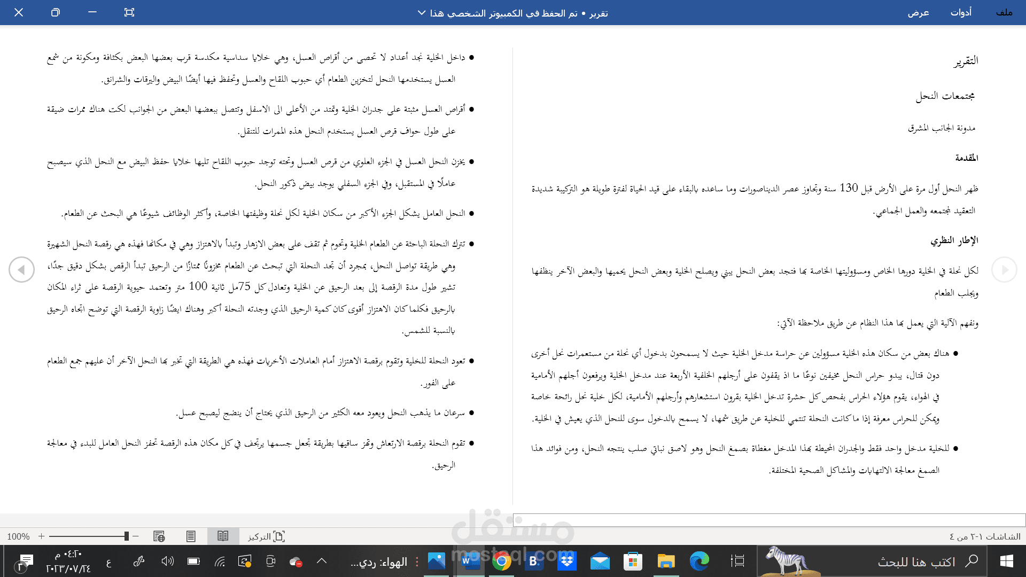Open the أدوات (Tools) menu
1026x577 pixels.
962,12
